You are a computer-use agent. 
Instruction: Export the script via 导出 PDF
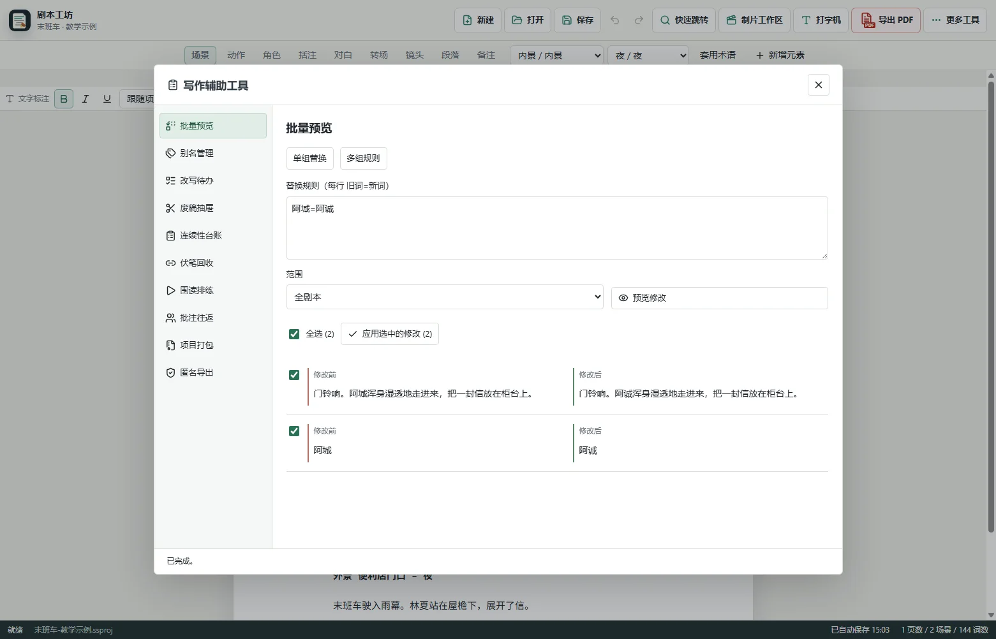(887, 20)
